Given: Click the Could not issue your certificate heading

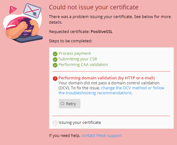Looking at the screenshot, I should click(x=94, y=7).
